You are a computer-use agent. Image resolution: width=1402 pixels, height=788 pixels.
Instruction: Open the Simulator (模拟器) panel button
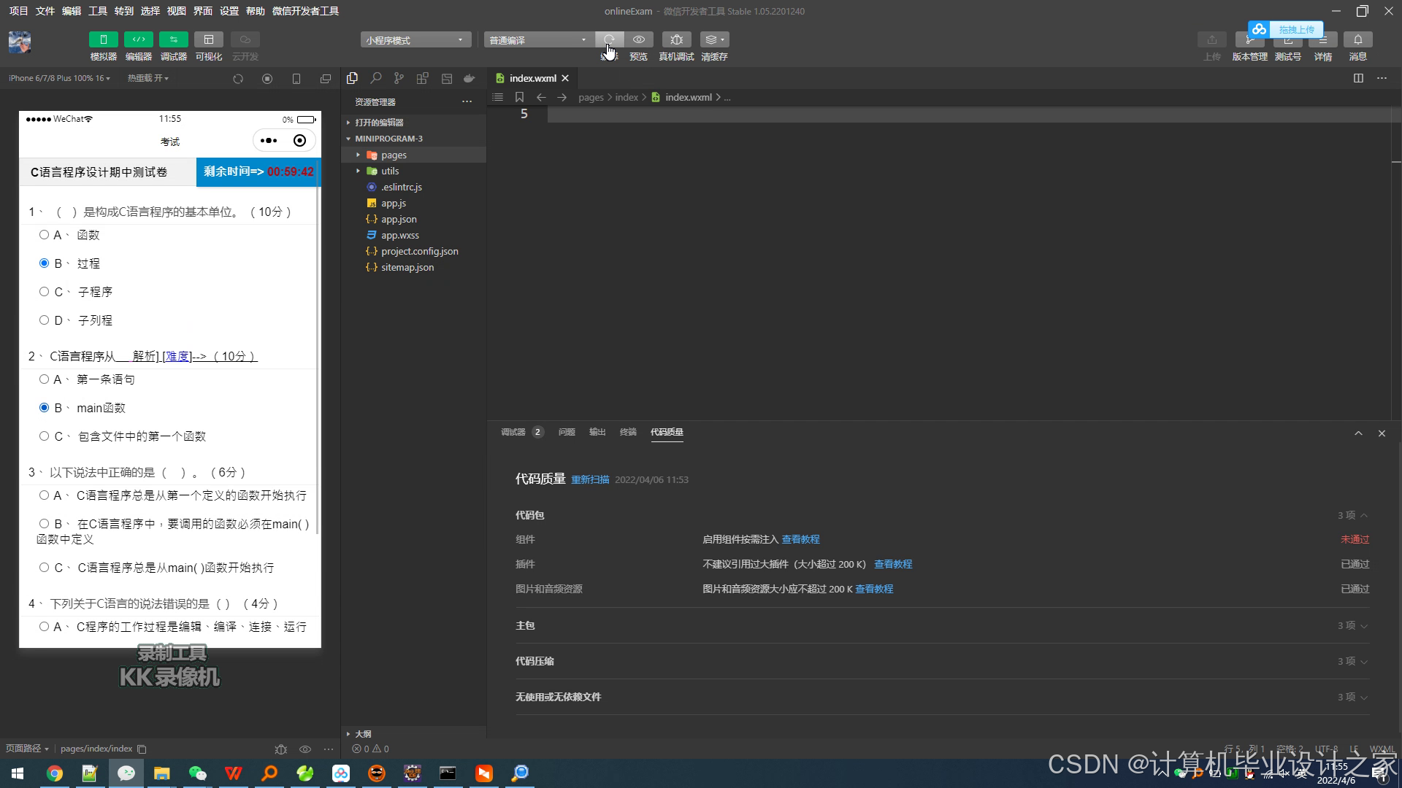click(103, 39)
